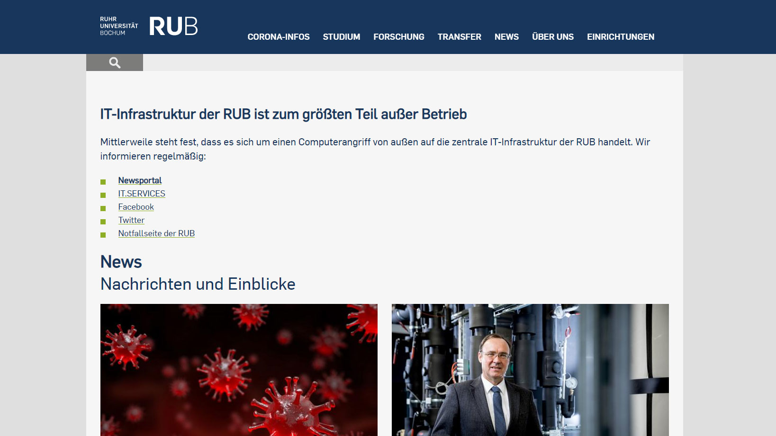Screen dimensions: 776x436
Task: Open the red coronavirus news image
Action: 239,370
